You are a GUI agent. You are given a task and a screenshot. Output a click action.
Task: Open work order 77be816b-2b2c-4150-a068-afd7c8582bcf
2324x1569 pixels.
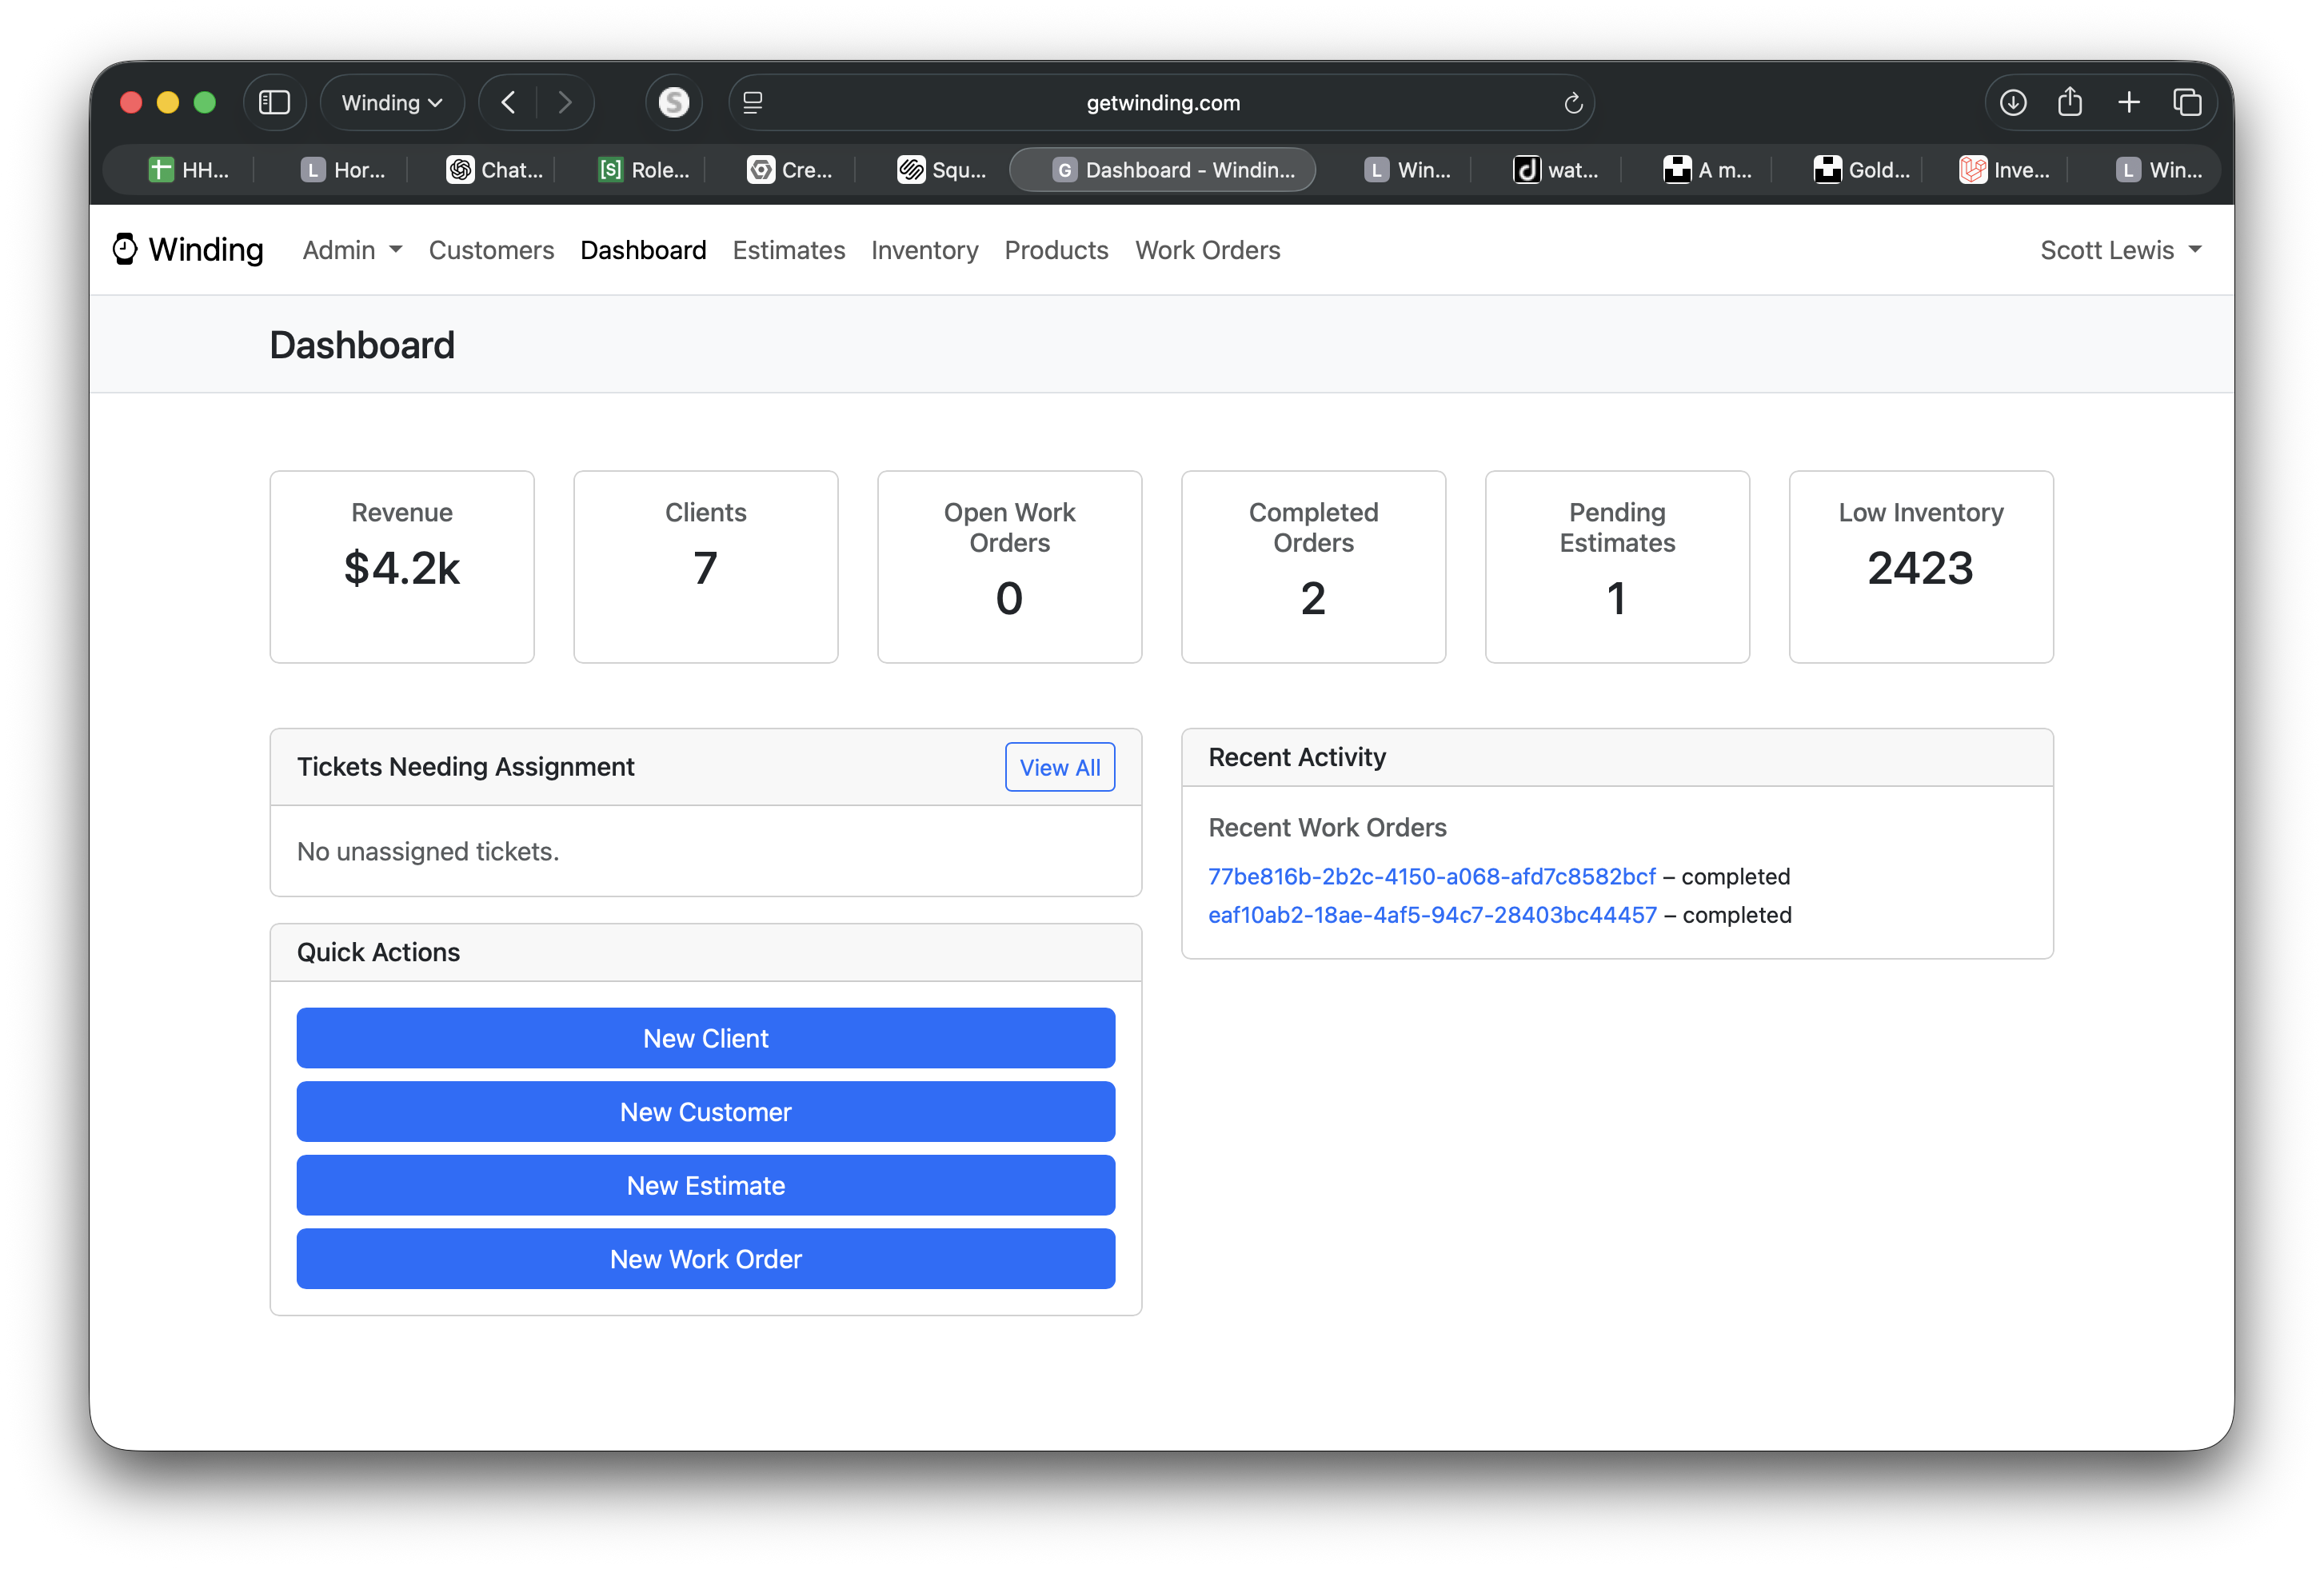(x=1432, y=876)
